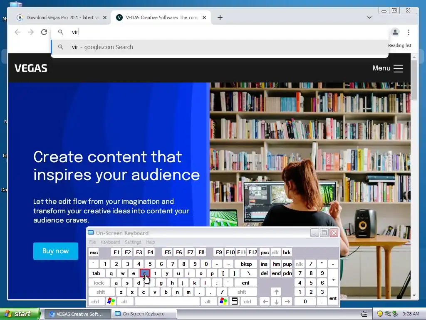Toggle the right shft key

(242, 292)
